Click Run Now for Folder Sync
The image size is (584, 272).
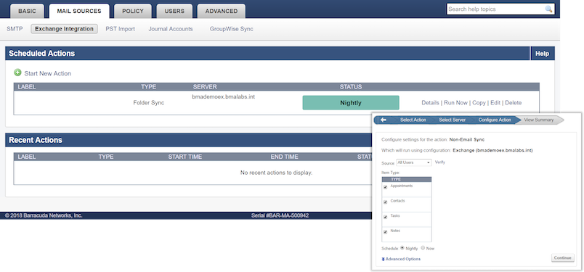pyautogui.click(x=455, y=103)
